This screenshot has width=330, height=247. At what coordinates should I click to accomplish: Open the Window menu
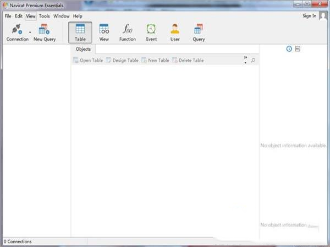(61, 16)
